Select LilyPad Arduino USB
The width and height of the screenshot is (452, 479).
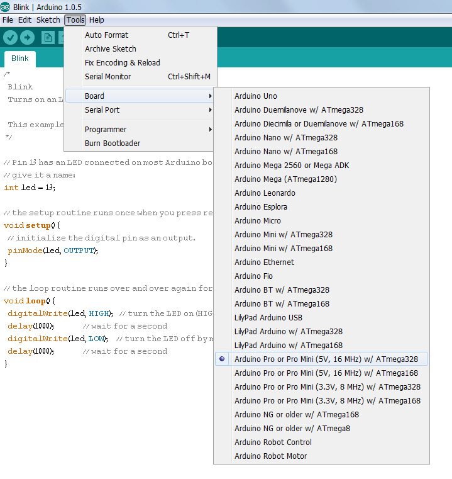(321, 318)
